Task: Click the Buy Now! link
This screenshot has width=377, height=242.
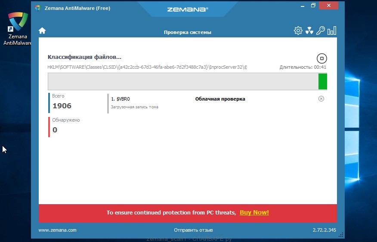Action: click(x=254, y=212)
